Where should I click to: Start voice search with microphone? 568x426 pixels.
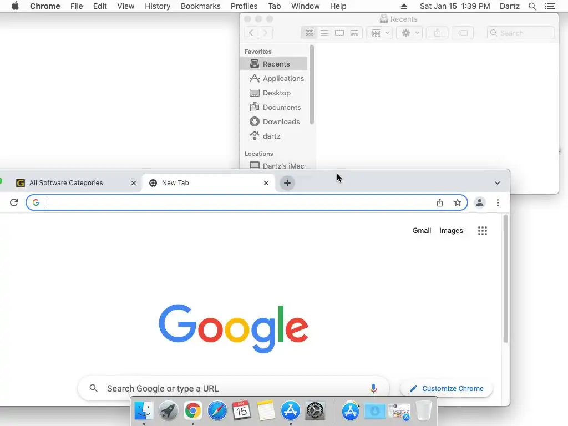(373, 388)
